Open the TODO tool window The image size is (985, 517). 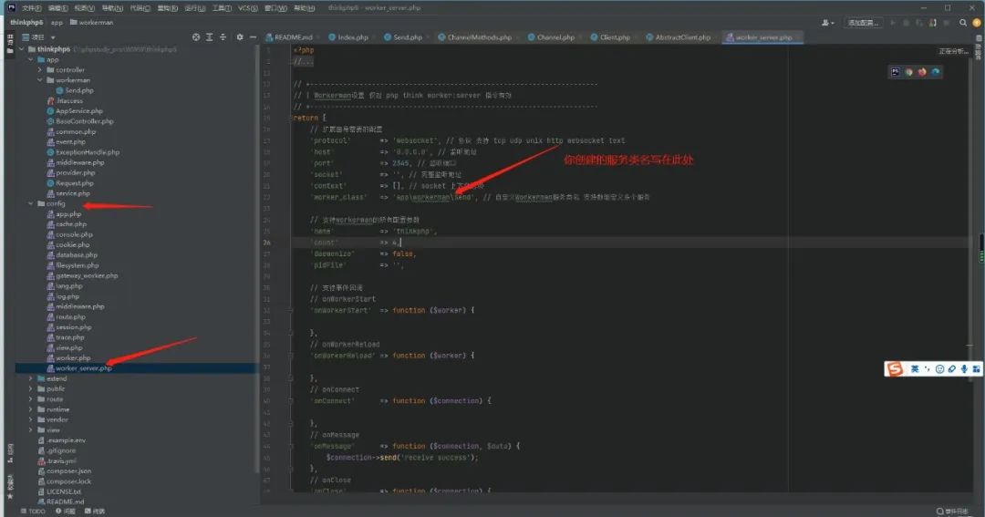pyautogui.click(x=34, y=512)
